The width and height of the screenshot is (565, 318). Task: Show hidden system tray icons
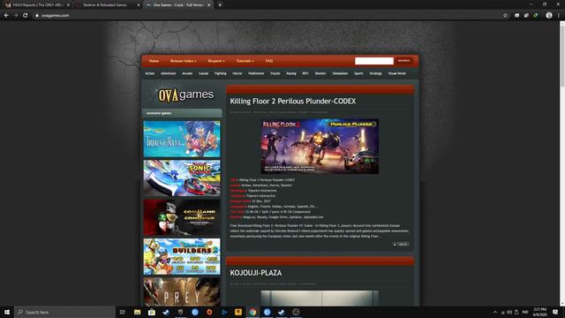tap(494, 312)
